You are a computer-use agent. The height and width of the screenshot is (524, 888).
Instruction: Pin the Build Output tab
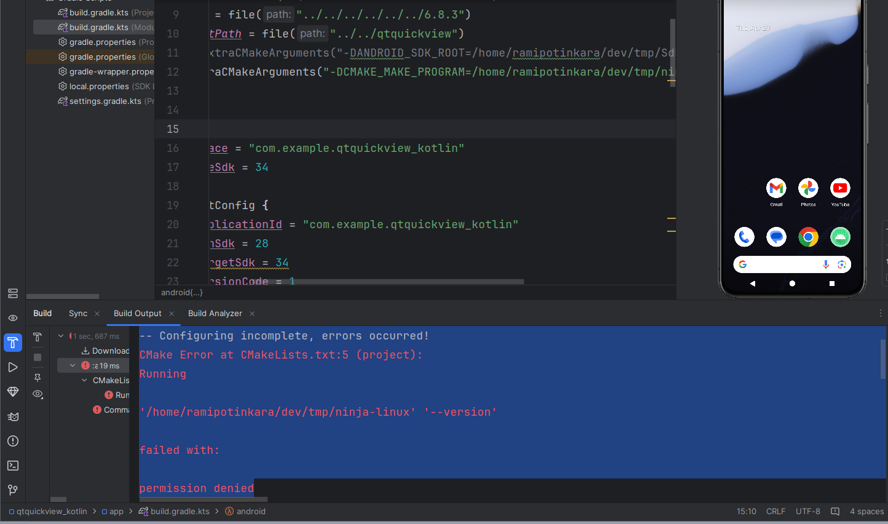(38, 378)
